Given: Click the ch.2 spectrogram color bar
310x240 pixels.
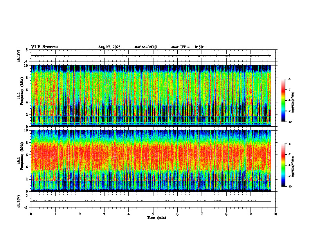Looking at the screenshot, I should click(283, 165).
